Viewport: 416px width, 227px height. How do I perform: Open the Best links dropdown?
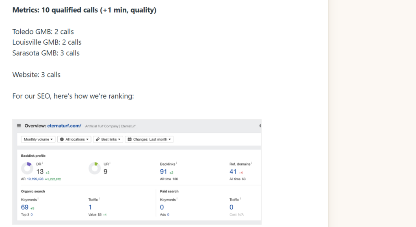pyautogui.click(x=108, y=139)
